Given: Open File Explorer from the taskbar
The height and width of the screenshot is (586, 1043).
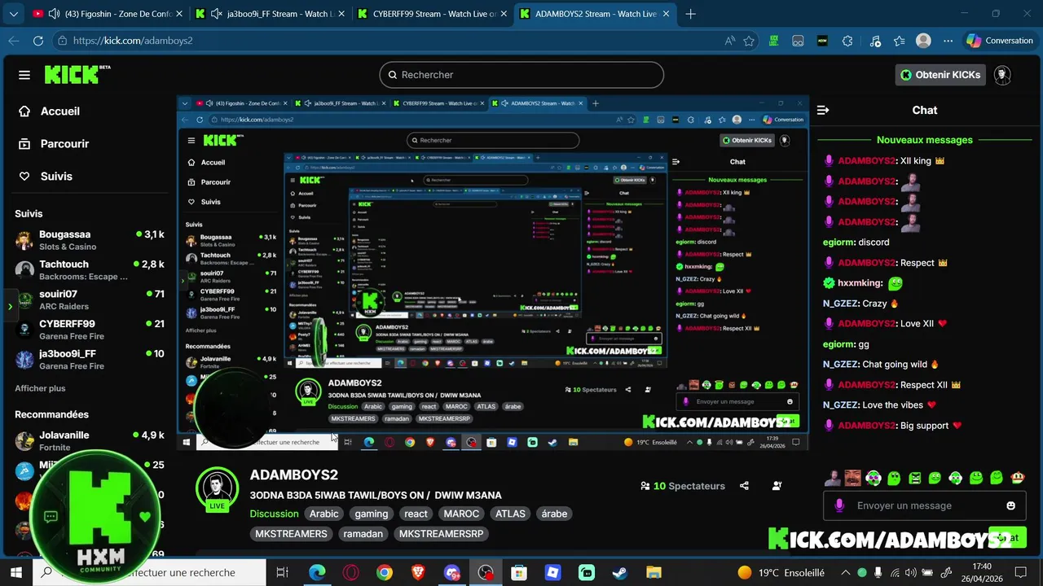Looking at the screenshot, I should click(x=654, y=572).
